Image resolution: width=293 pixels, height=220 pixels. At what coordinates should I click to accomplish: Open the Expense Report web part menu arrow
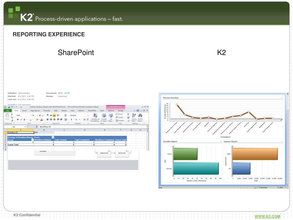(x=282, y=142)
